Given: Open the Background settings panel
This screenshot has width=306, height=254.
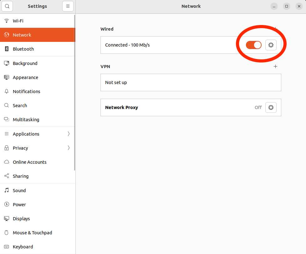Looking at the screenshot, I should [37, 63].
